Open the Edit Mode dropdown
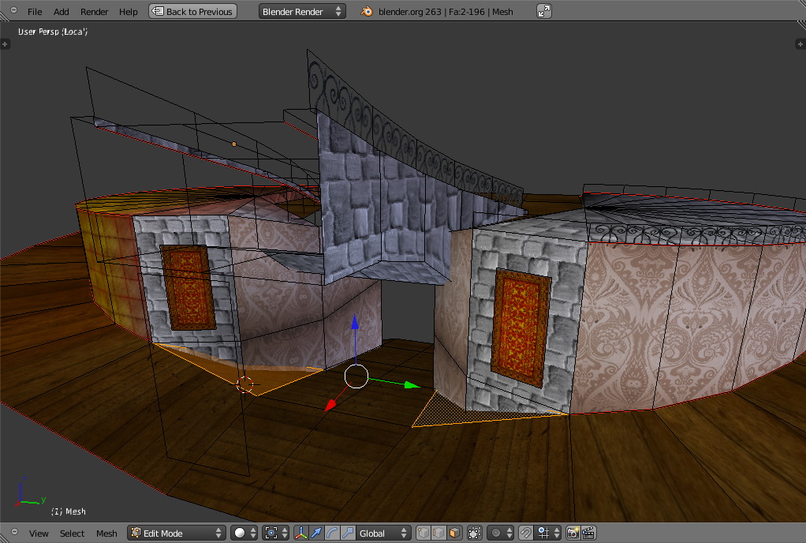Viewport: 806px width, 543px height. tap(177, 534)
